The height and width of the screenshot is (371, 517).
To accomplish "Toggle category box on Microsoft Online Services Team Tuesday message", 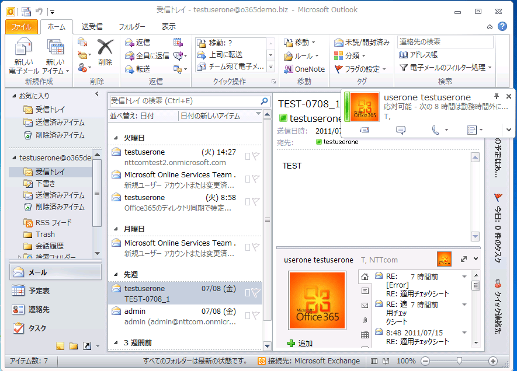I will (248, 179).
